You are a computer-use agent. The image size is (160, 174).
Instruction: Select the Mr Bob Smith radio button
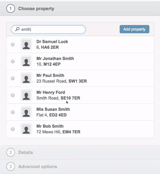[13, 129]
